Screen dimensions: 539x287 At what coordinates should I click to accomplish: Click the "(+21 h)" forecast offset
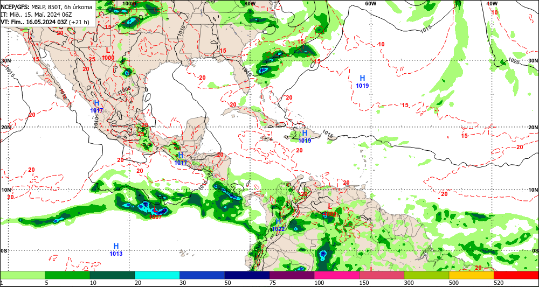pos(79,22)
